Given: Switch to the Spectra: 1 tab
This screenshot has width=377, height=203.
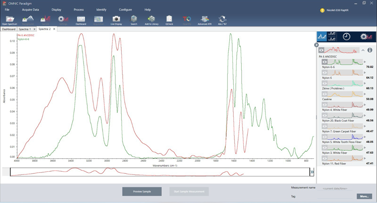Looking at the screenshot, I should [x=25, y=29].
